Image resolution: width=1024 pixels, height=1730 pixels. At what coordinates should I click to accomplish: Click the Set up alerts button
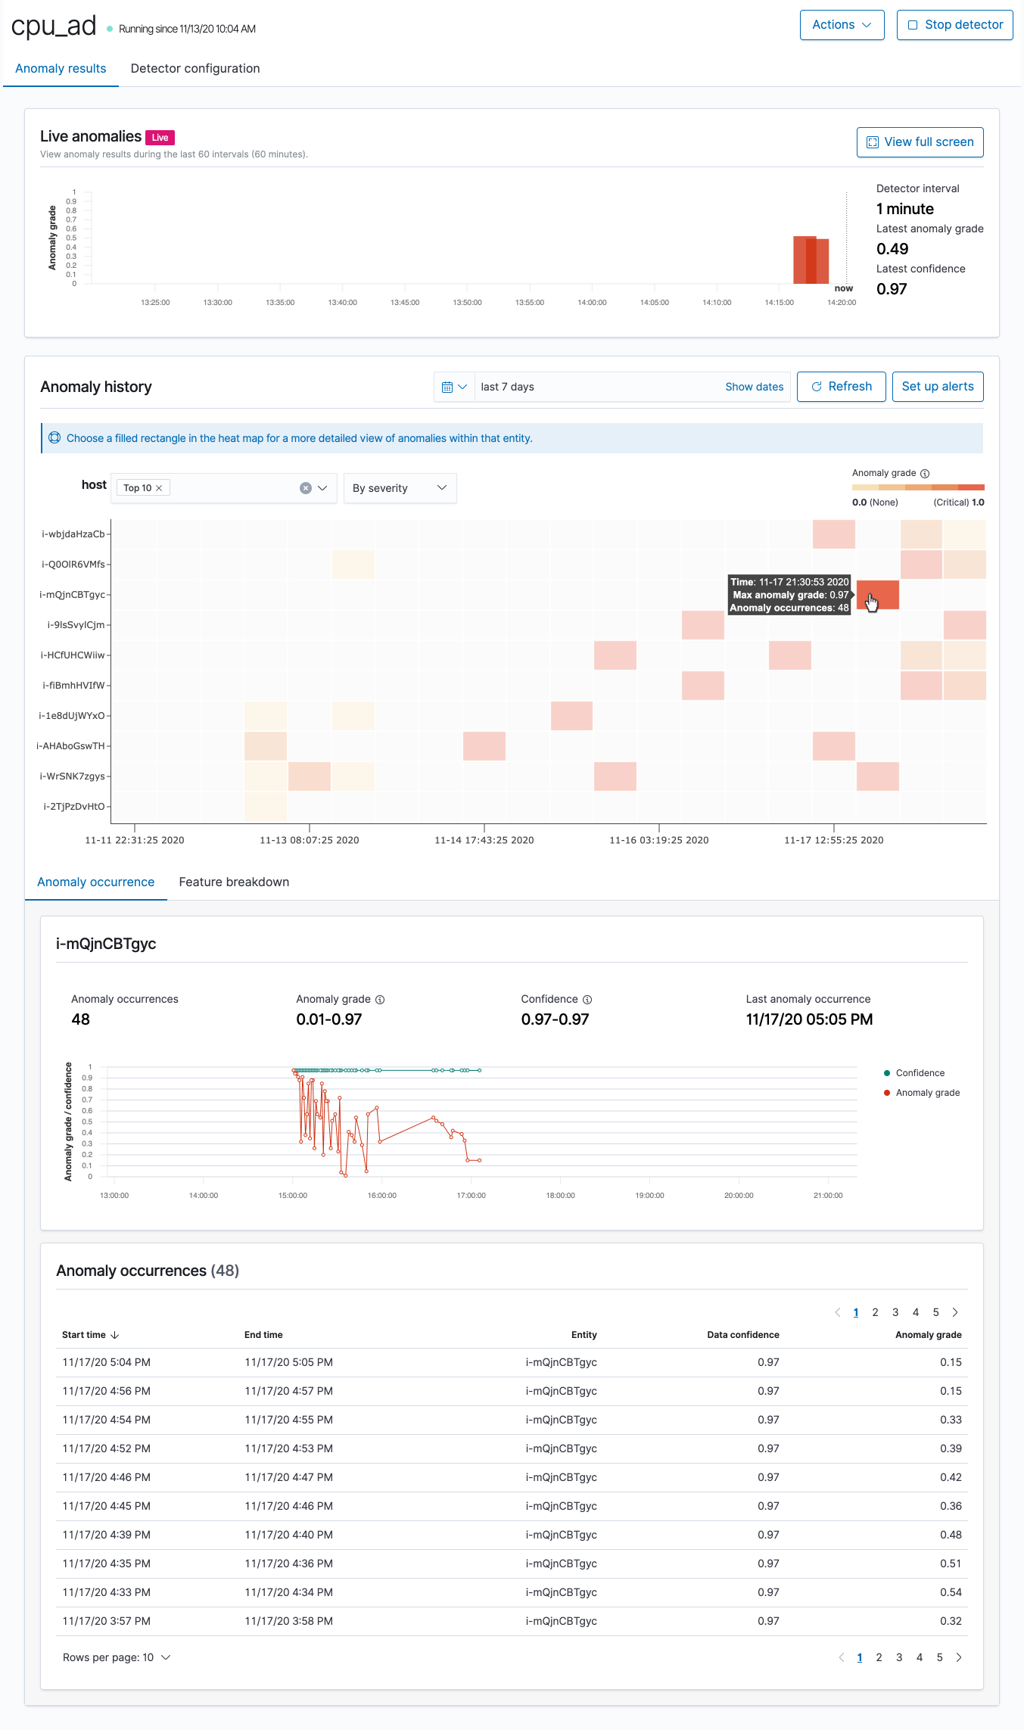(937, 387)
